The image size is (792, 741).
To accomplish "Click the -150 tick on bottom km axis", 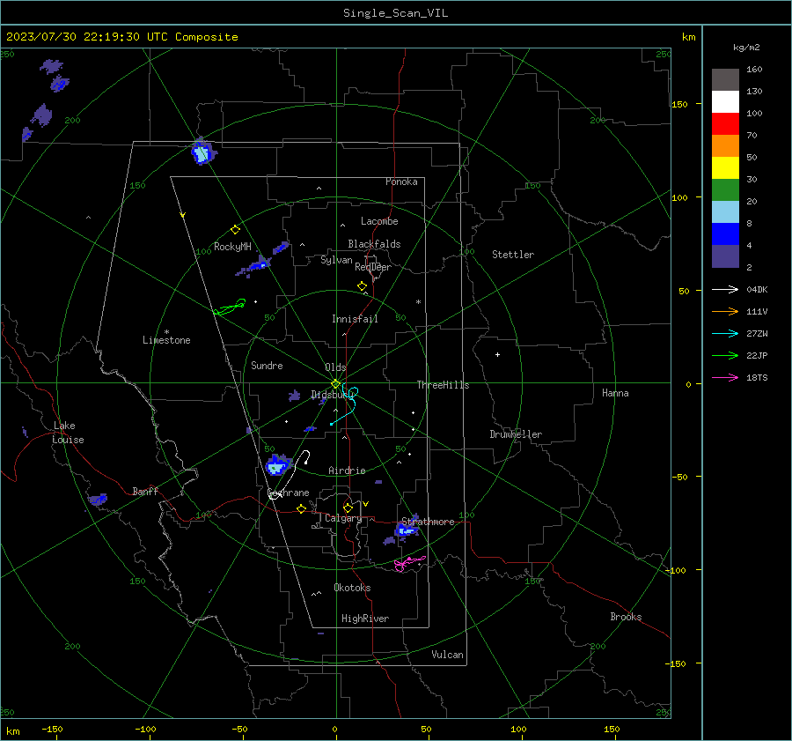I will pyautogui.click(x=52, y=730).
